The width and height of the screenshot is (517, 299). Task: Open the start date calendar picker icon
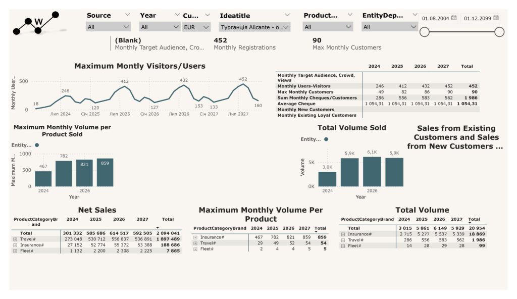[454, 18]
